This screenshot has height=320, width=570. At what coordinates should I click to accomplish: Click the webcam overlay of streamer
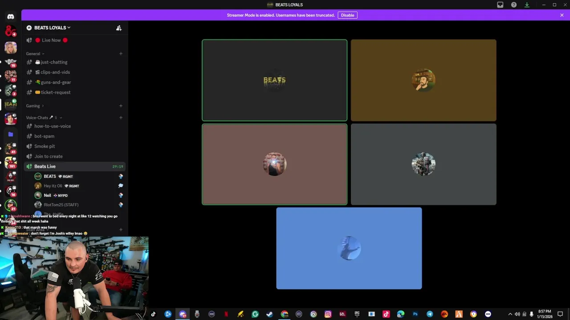point(74,278)
